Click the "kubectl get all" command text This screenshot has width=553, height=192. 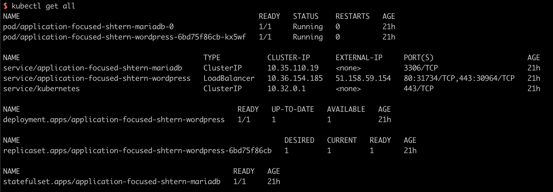click(x=43, y=6)
